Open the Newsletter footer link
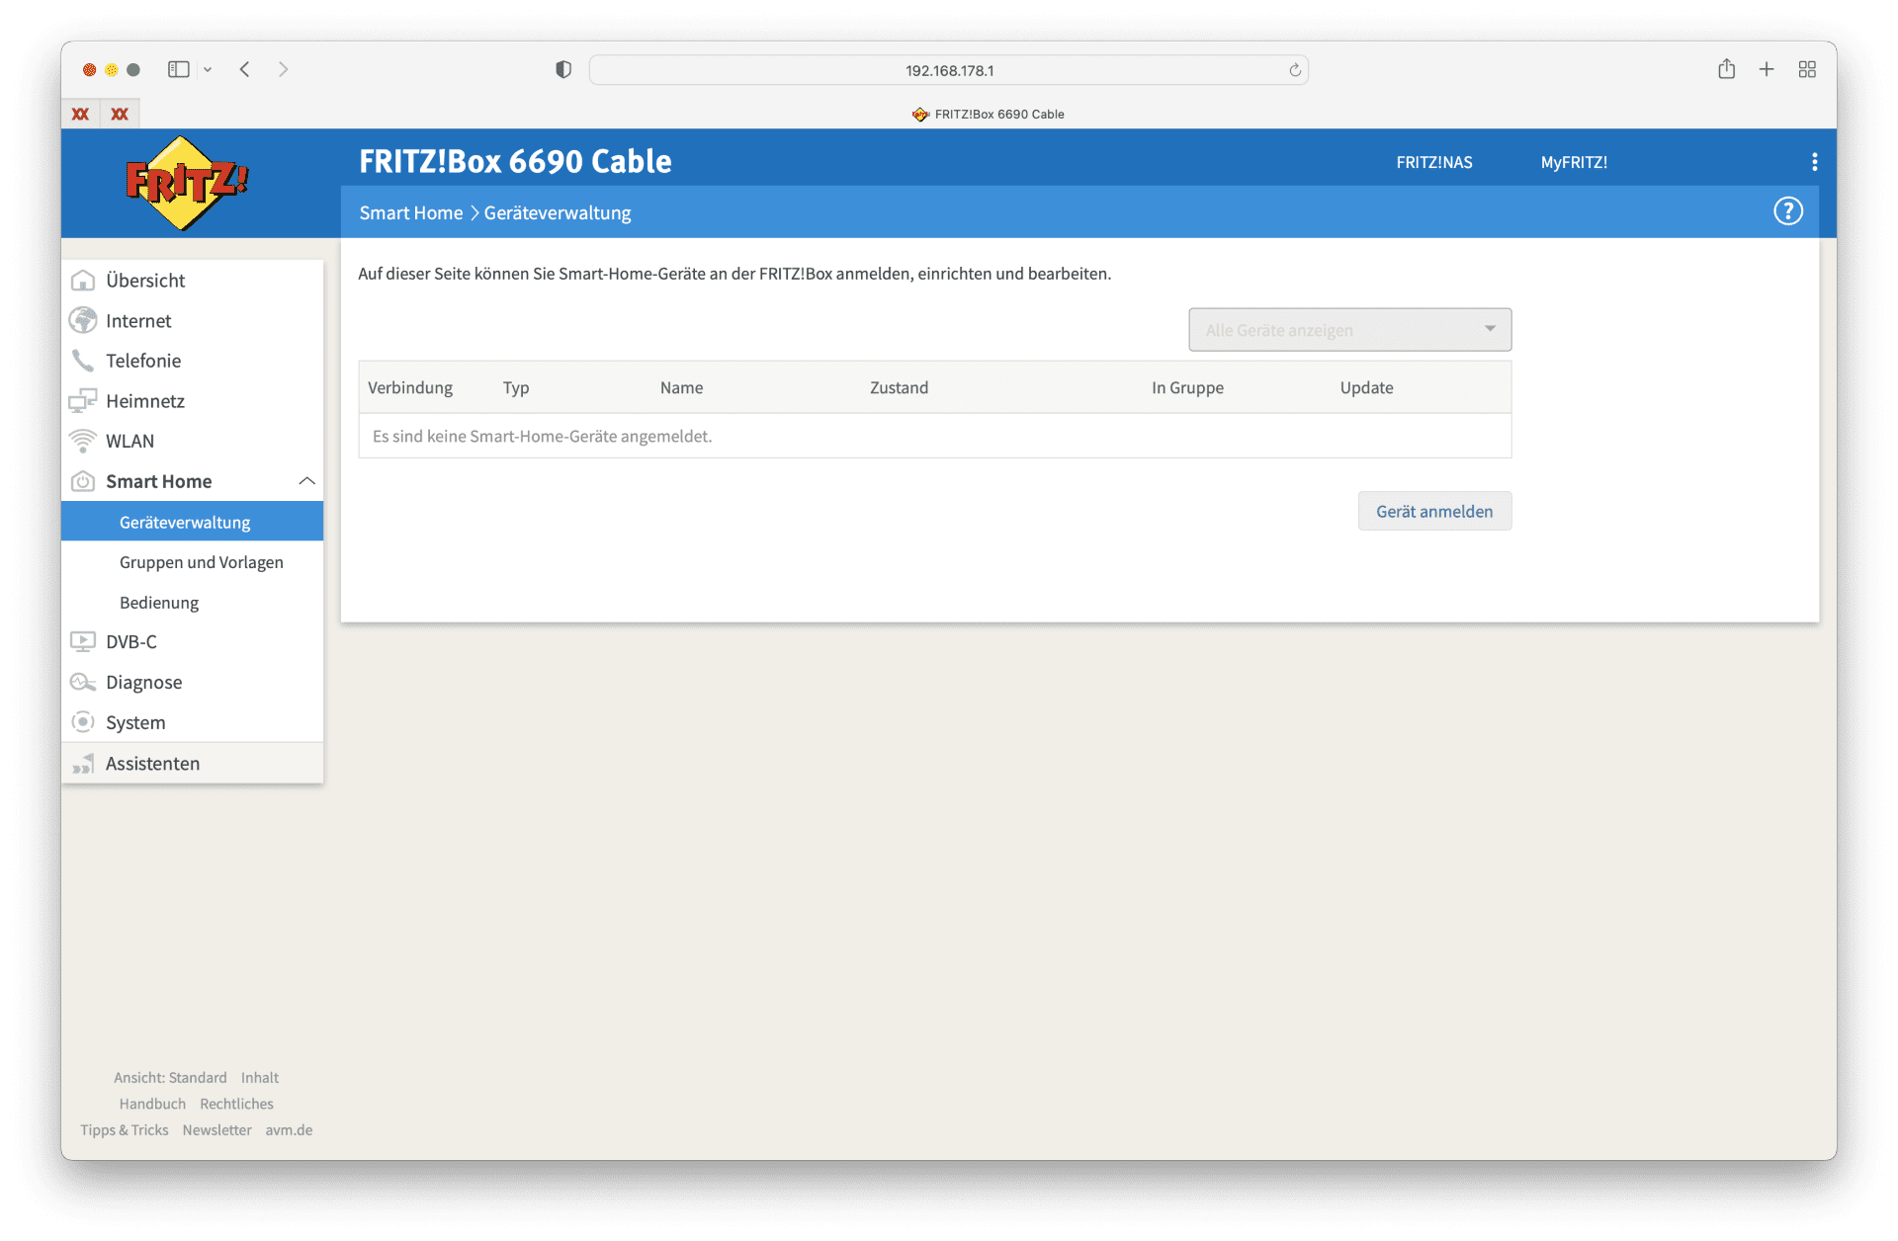 coord(216,1130)
